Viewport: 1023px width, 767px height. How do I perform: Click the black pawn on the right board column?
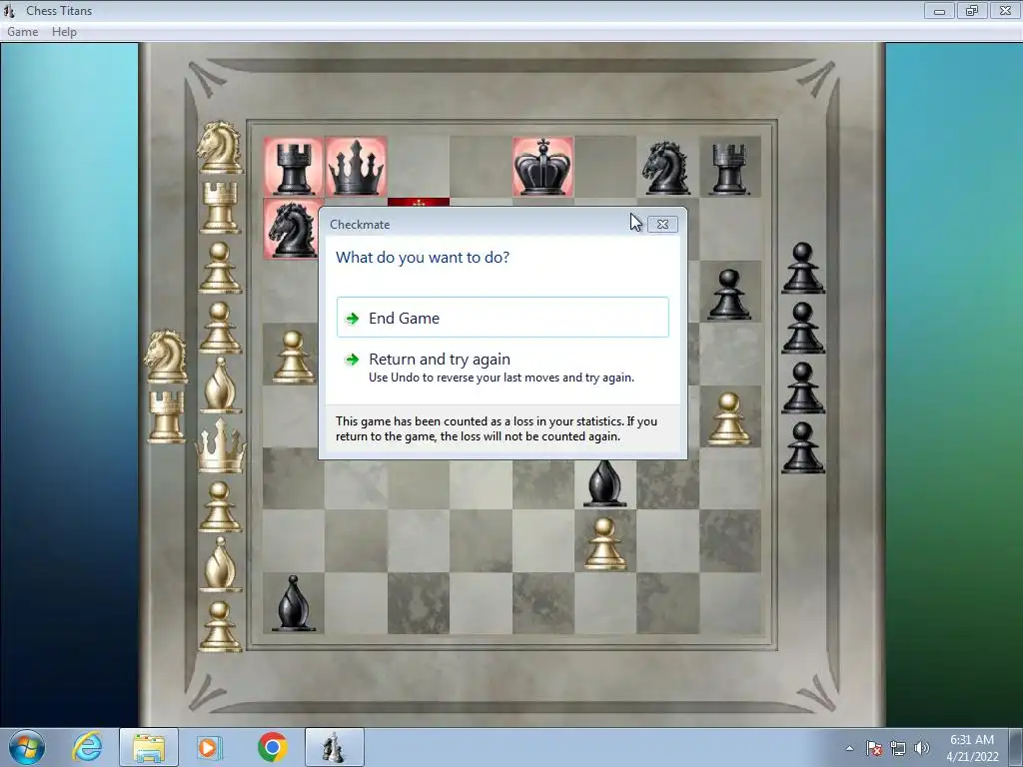pos(729,295)
